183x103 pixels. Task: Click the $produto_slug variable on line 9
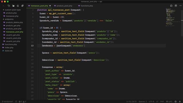50,31
